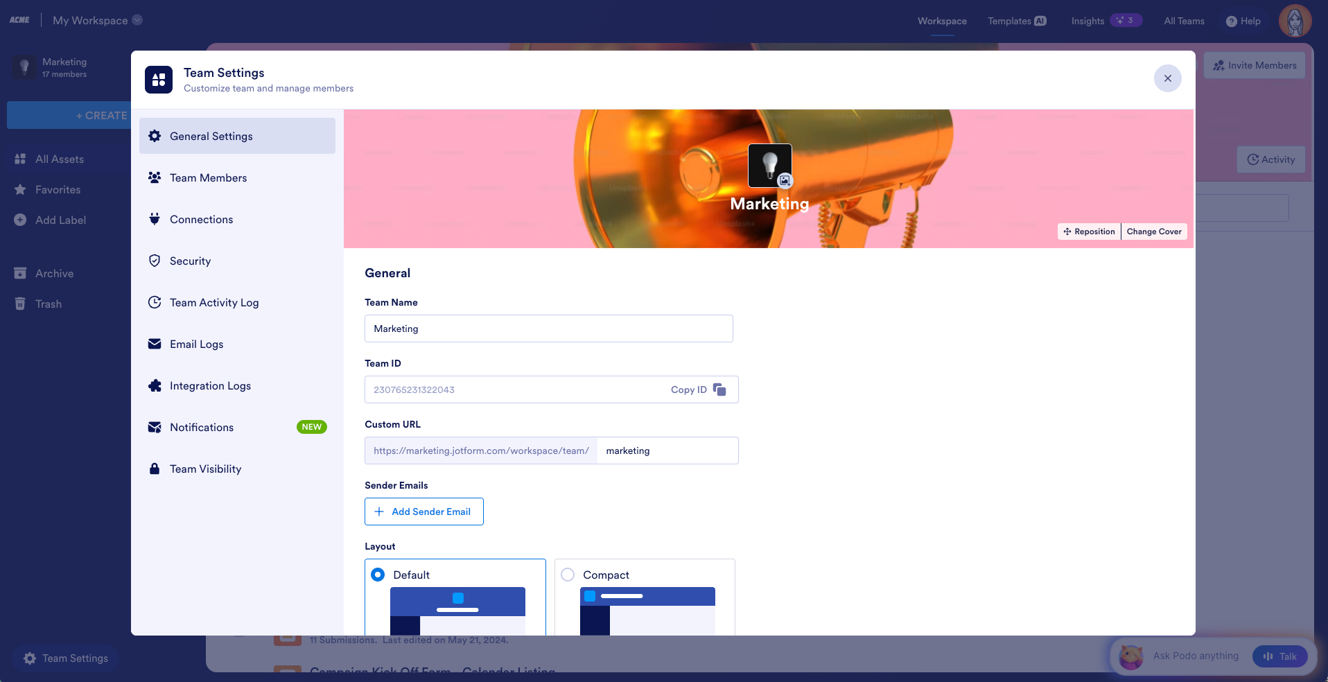Click the Copy ID icon
The width and height of the screenshot is (1328, 682).
tap(719, 390)
